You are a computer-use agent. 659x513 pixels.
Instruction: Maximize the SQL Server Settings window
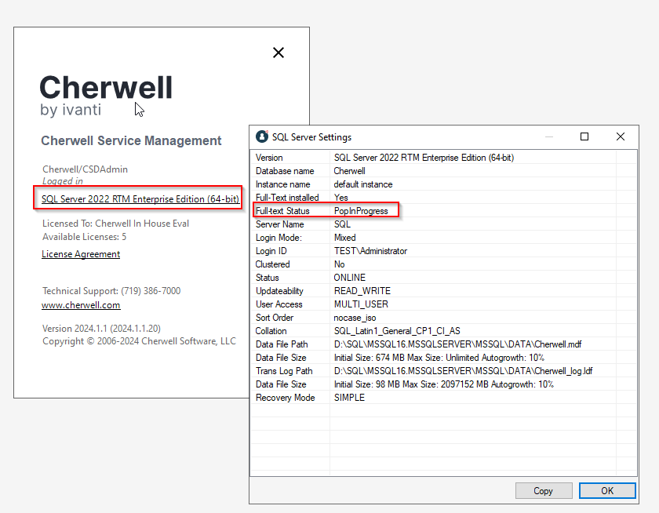click(584, 136)
